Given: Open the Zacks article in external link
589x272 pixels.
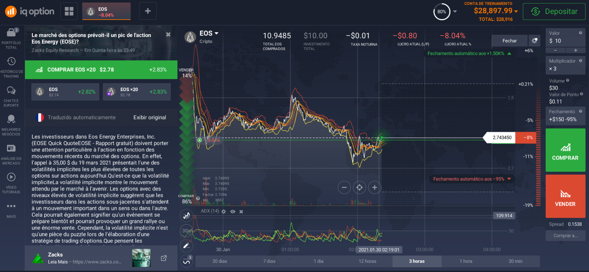Looking at the screenshot, I should click(x=164, y=258).
